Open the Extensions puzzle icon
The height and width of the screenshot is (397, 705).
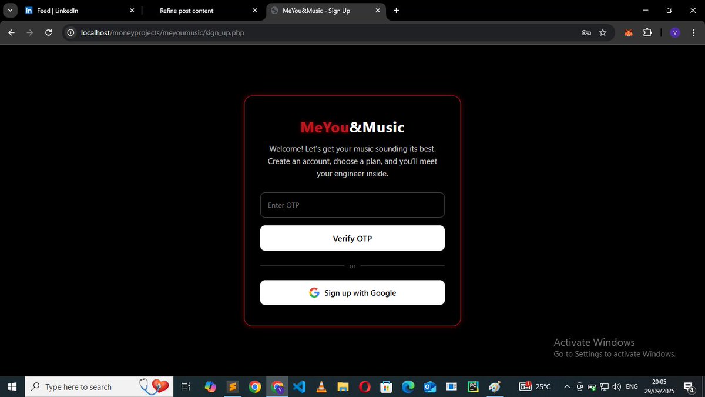tap(647, 33)
